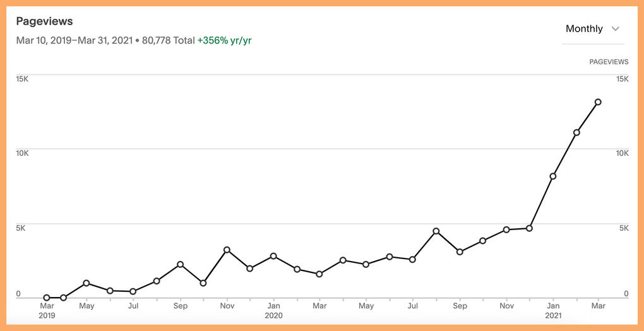The height and width of the screenshot is (331, 644).
Task: Select the January 2020 data point
Action: (273, 256)
